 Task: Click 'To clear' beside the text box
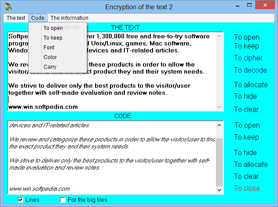[246, 109]
